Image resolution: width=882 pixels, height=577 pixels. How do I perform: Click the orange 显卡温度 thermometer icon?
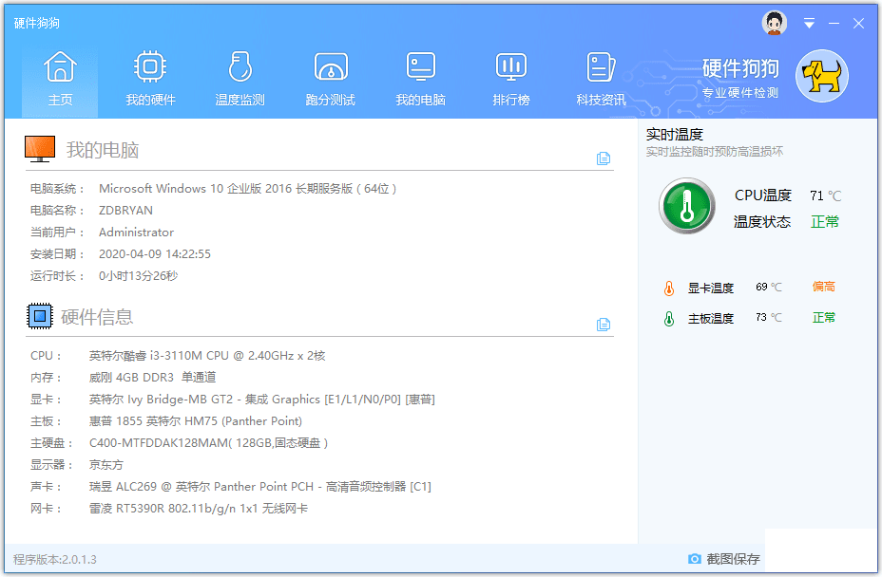coord(669,288)
